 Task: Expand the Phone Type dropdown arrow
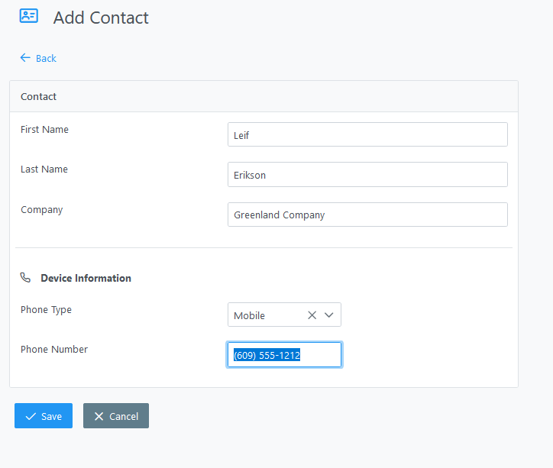[x=328, y=315]
